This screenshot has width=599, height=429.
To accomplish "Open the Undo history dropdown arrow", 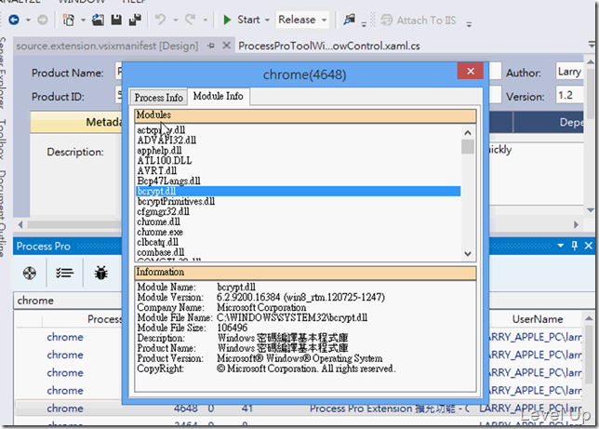I will pyautogui.click(x=176, y=20).
